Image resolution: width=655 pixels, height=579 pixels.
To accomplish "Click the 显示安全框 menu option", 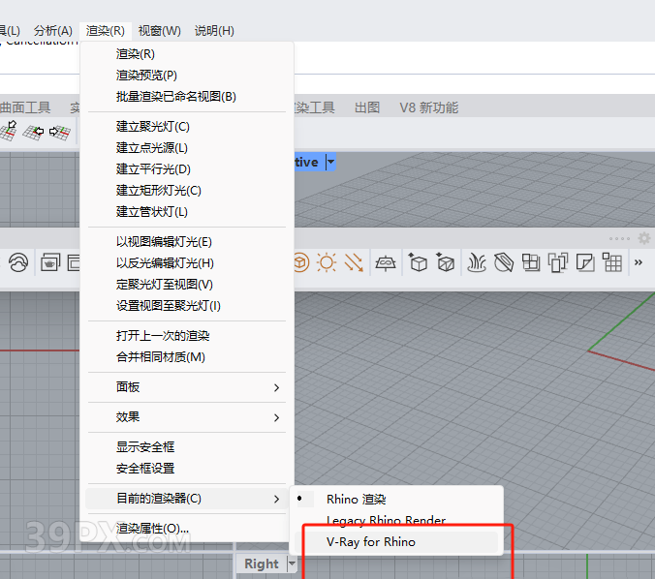I will [145, 446].
